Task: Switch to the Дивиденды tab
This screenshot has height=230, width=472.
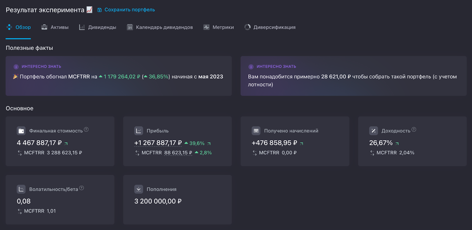Action: [98, 27]
